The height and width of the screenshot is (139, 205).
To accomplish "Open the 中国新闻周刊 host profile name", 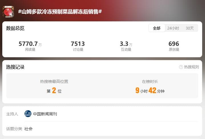I will [45, 114].
